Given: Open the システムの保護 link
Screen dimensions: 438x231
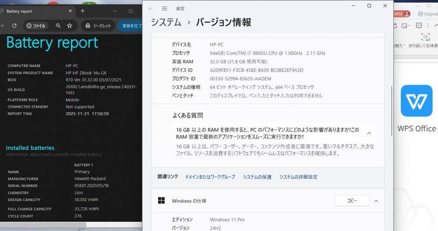Looking at the screenshot, I should 257,177.
